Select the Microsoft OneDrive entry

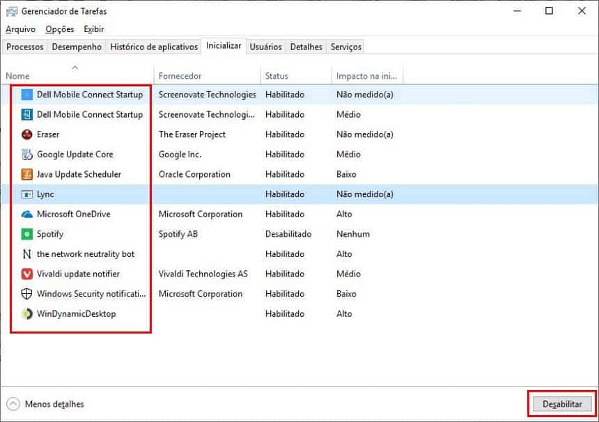74,214
